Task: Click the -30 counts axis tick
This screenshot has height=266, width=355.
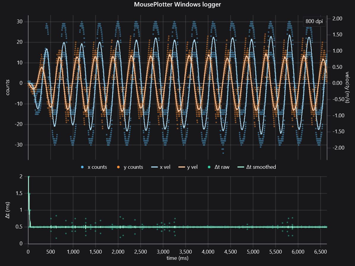Action: [x=19, y=145]
